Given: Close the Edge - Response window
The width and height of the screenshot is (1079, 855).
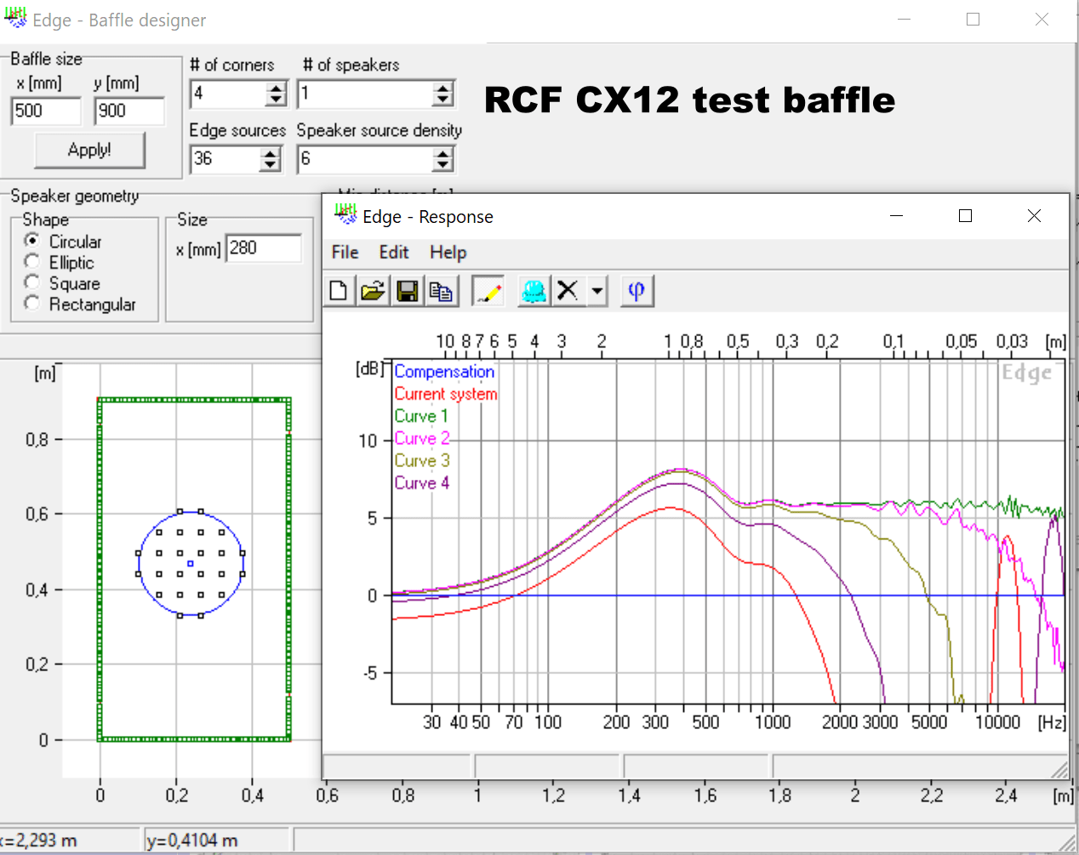Looking at the screenshot, I should click(1034, 216).
